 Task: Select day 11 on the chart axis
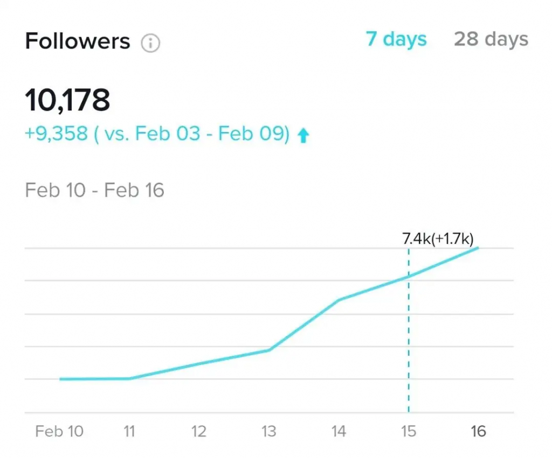pos(129,431)
